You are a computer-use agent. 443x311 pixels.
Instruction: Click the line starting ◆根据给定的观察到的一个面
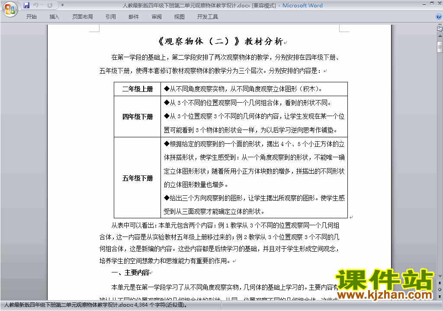click(x=254, y=144)
